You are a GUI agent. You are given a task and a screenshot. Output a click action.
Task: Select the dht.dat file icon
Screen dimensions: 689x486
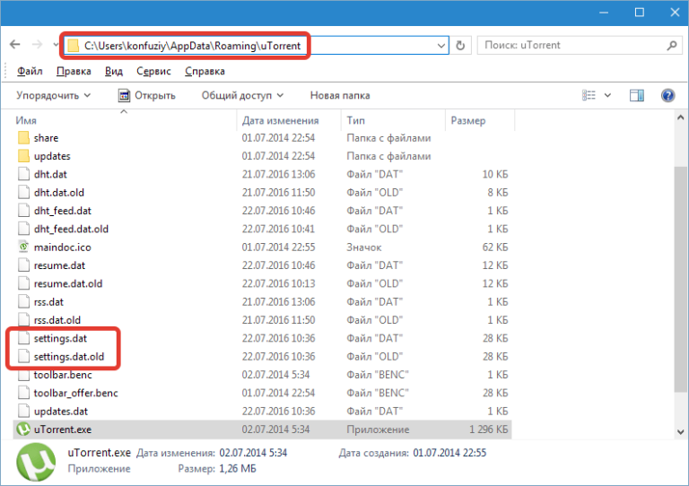coord(23,174)
